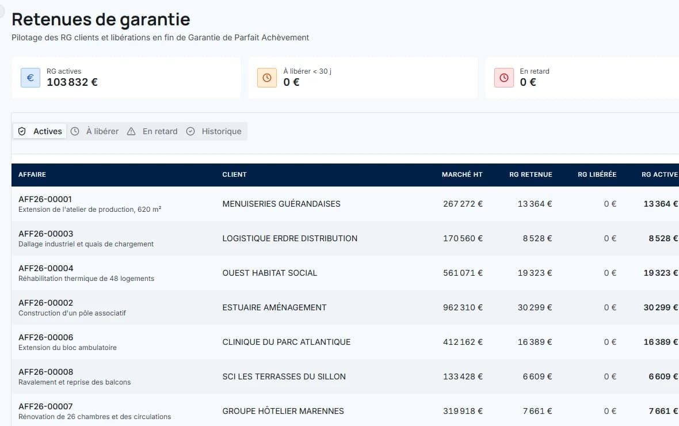Screen dimensions: 679x426
Task: Open the À libérer tab
Action: click(x=94, y=131)
